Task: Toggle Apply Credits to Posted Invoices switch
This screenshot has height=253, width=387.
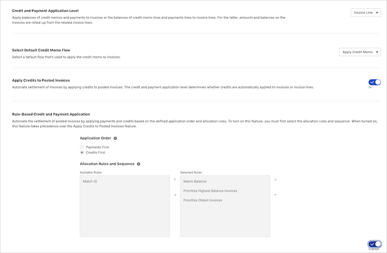Action: [x=374, y=82]
